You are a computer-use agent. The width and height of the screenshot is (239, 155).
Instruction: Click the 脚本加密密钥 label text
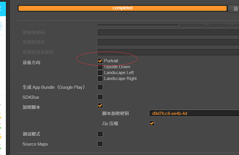pos(116,114)
